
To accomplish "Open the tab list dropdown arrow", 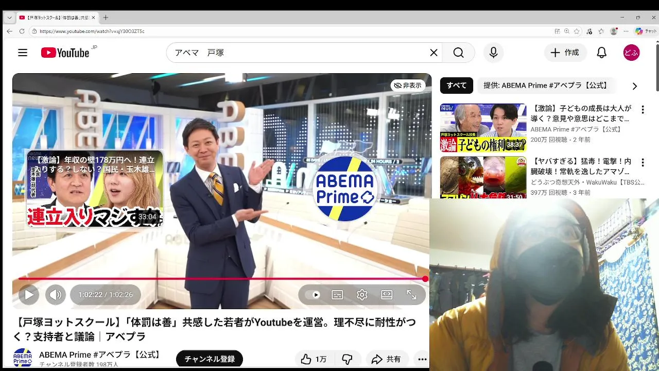I will coord(8,18).
